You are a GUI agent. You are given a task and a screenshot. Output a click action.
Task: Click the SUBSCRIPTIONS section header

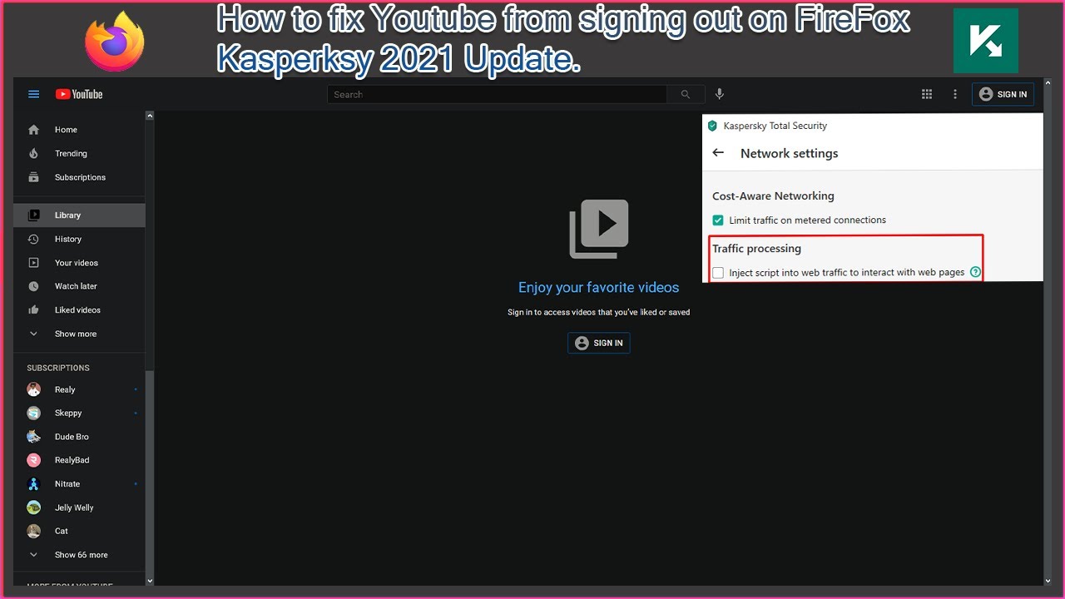58,368
